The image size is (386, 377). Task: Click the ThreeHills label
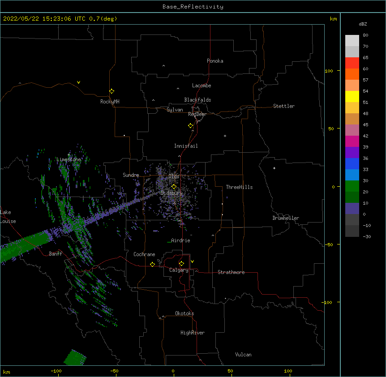(x=239, y=187)
